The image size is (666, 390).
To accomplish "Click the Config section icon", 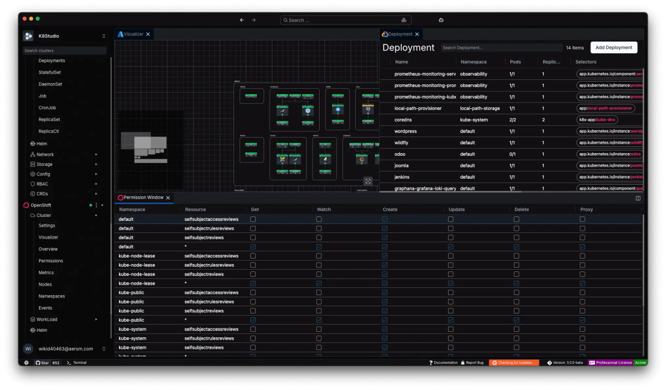I will click(x=33, y=174).
